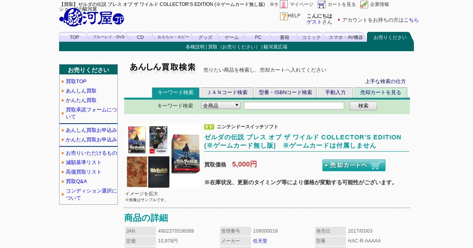Open the 任天堂 maker link
The width and height of the screenshot is (473, 248).
(260, 241)
